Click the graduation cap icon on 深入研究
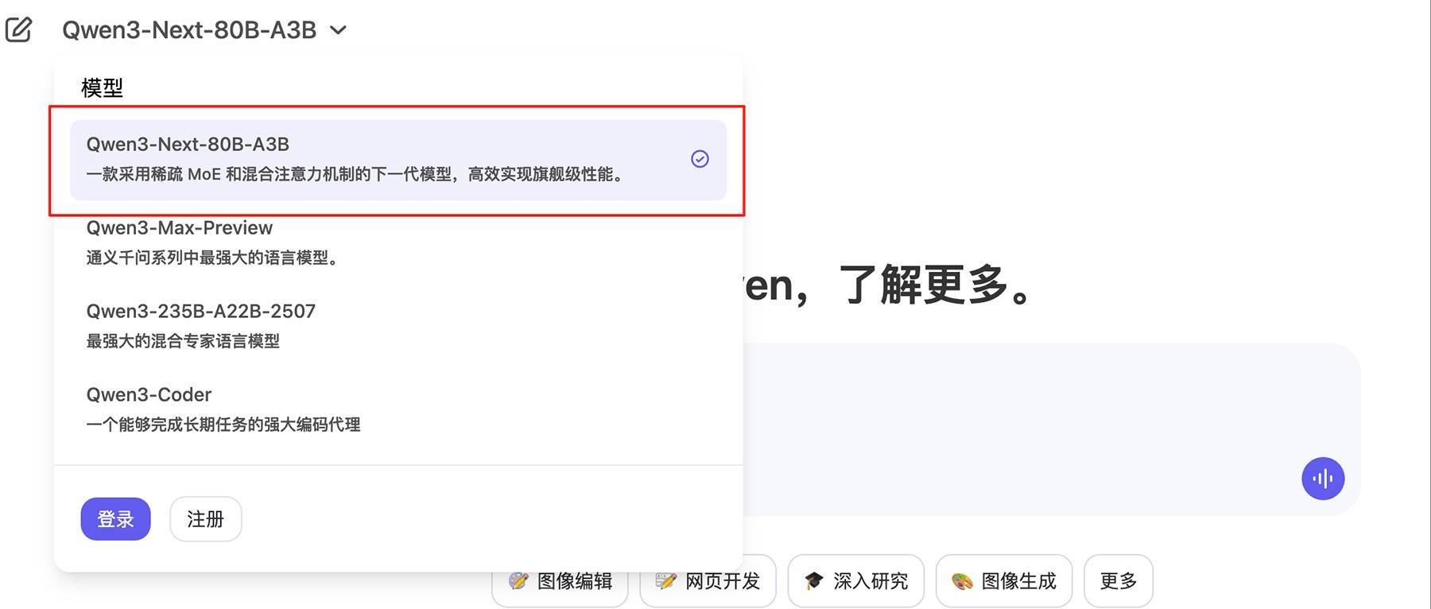Viewport: 1431px width, 609px height. (814, 581)
